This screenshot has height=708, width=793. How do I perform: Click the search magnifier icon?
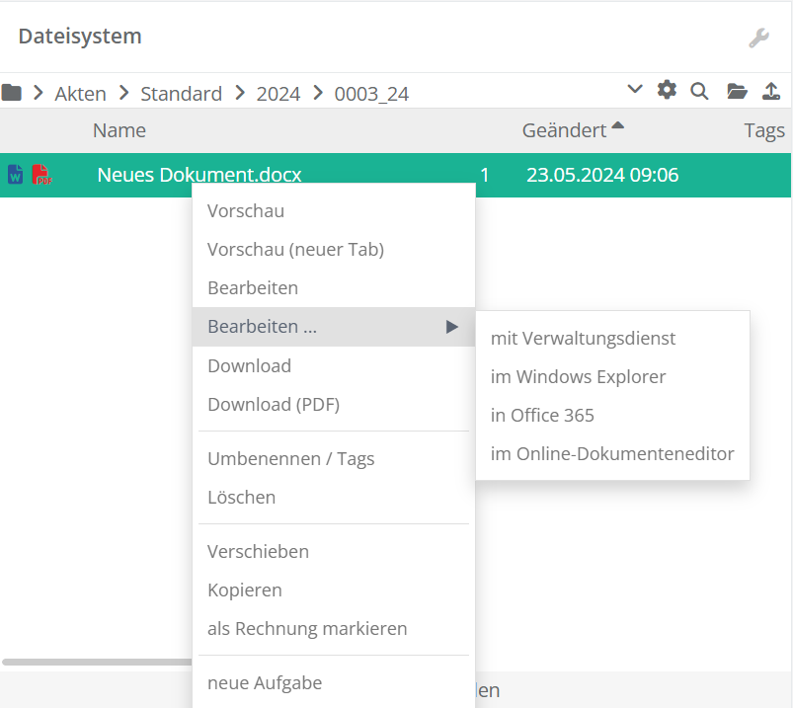tap(699, 92)
